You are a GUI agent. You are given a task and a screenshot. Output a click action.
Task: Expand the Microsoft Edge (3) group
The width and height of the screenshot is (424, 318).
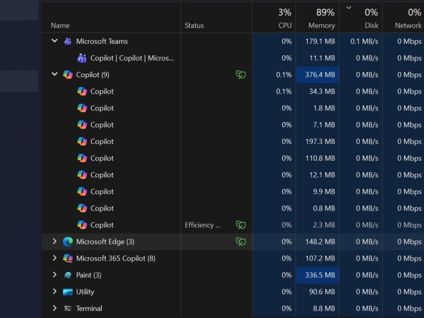[54, 241]
